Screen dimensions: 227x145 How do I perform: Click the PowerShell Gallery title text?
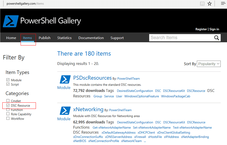51,21
